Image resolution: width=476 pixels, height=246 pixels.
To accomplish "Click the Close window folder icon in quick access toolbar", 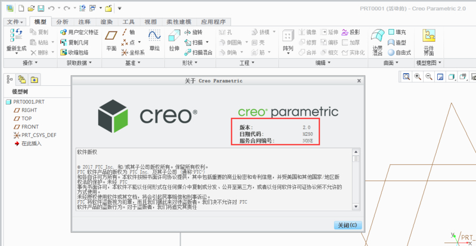I will pos(108,8).
